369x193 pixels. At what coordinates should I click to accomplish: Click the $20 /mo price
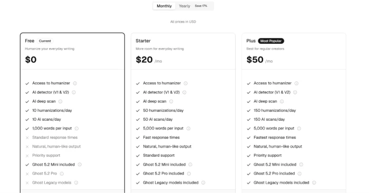point(149,60)
